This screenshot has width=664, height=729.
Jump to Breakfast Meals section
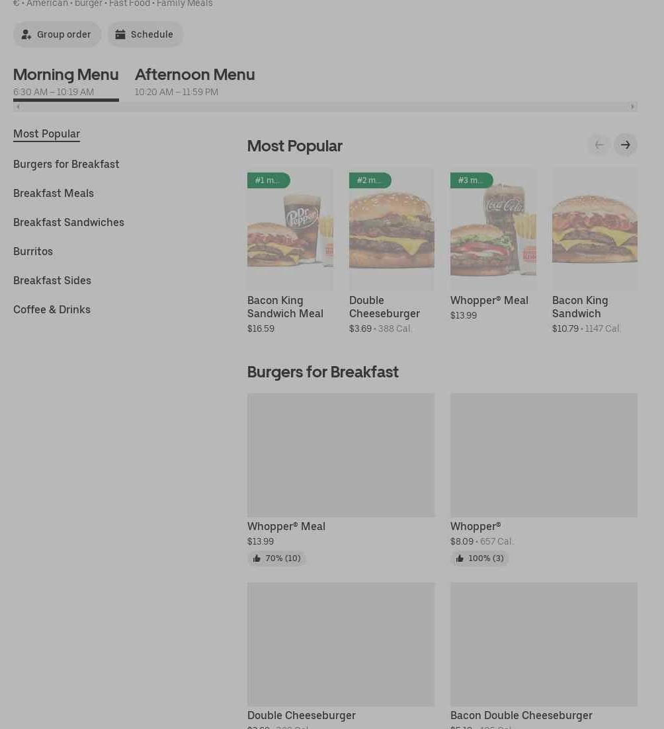click(54, 193)
